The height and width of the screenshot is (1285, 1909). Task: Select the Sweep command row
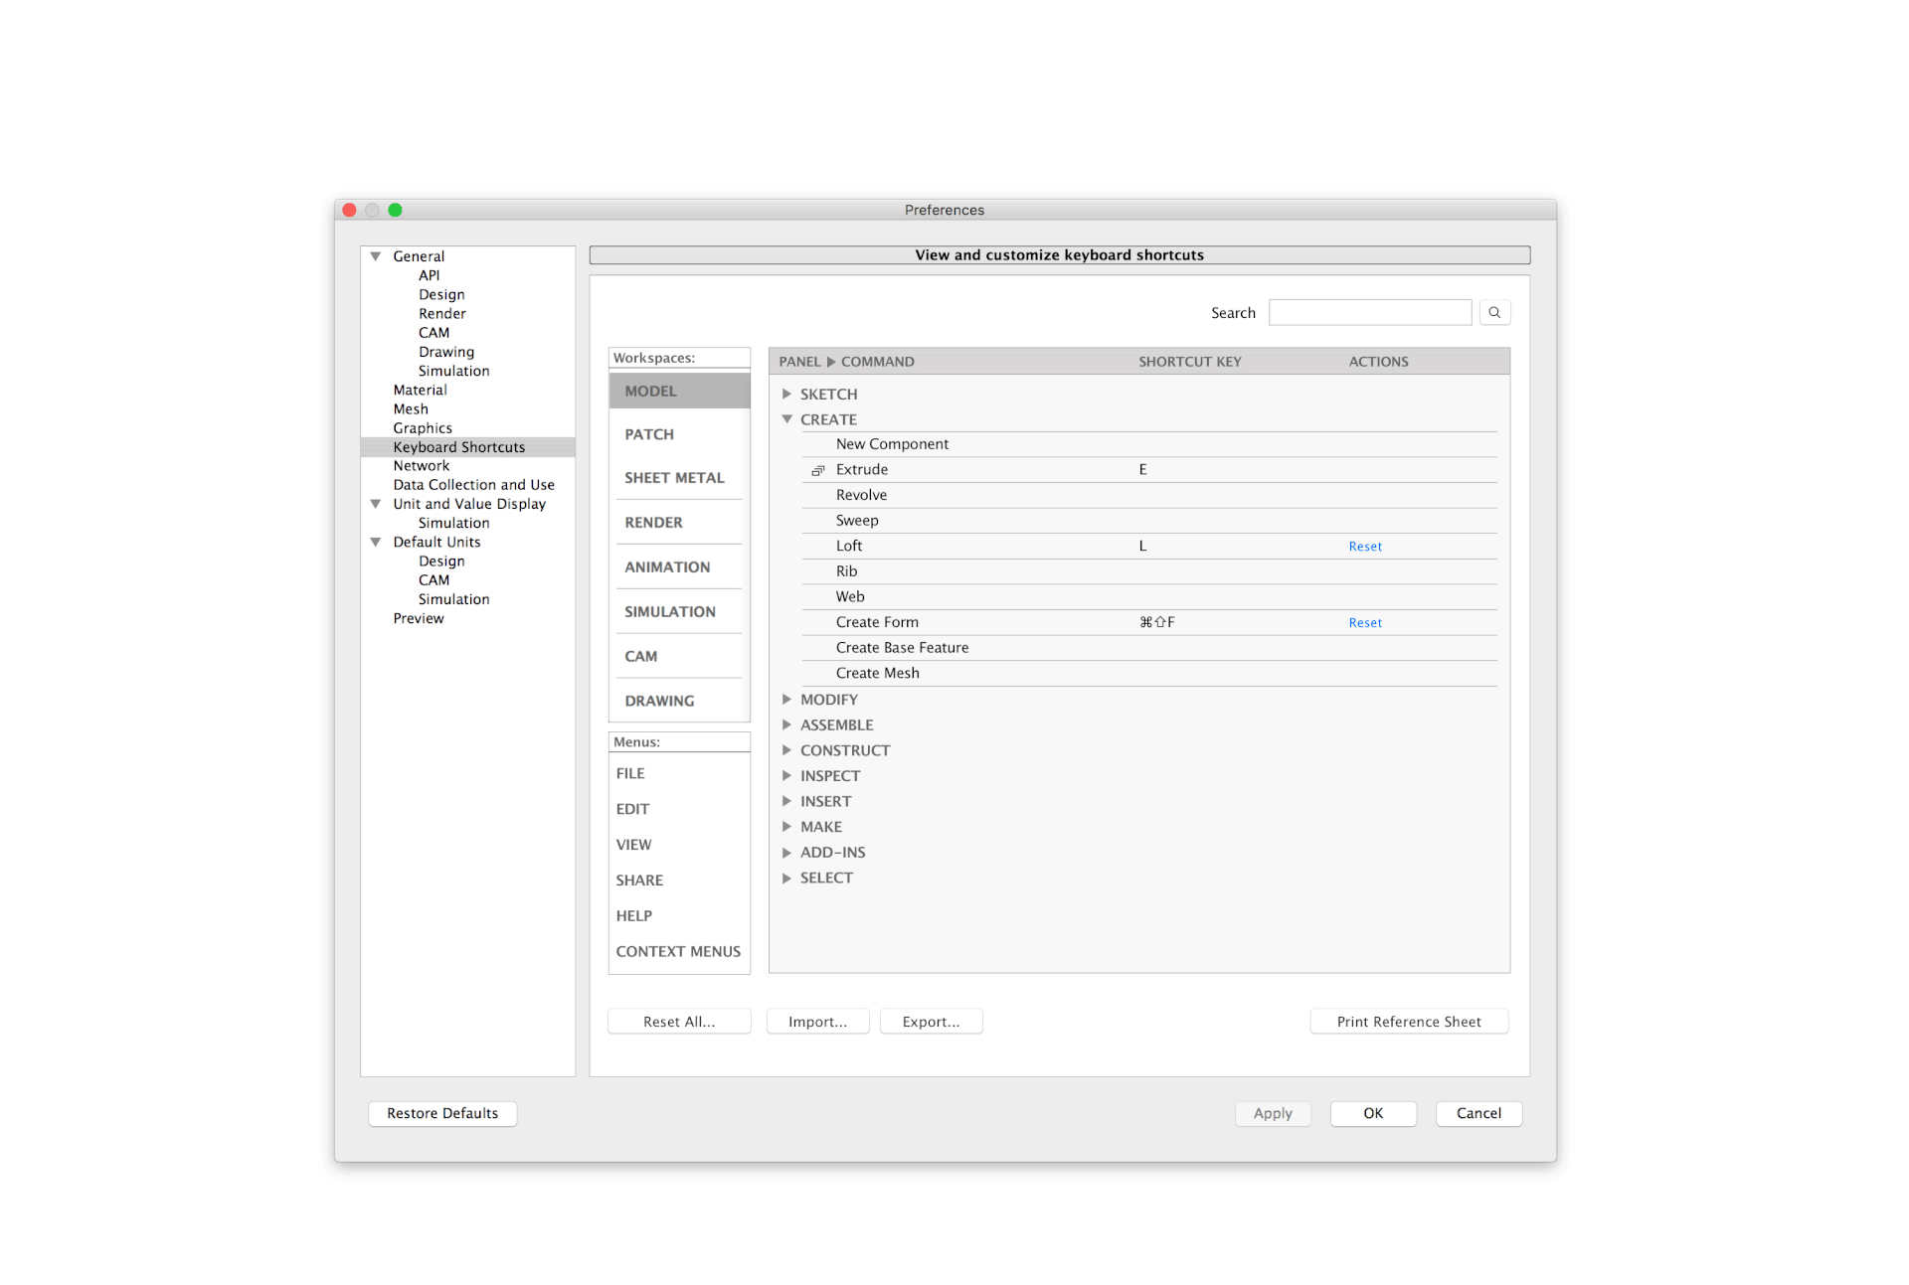pos(1149,521)
